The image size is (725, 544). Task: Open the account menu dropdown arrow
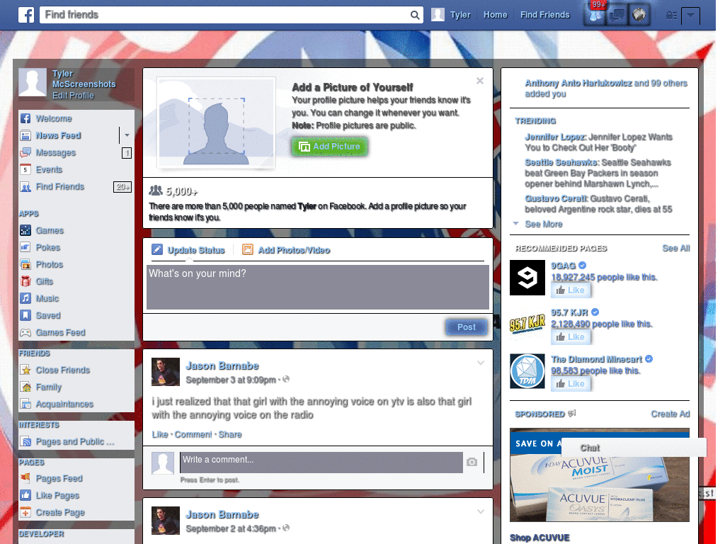690,16
